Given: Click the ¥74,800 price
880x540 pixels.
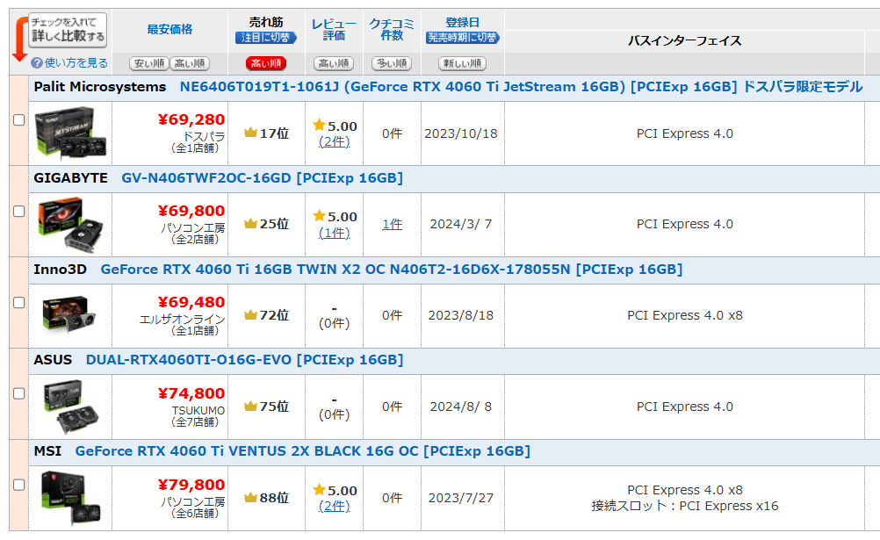Looking at the screenshot, I should [x=191, y=393].
